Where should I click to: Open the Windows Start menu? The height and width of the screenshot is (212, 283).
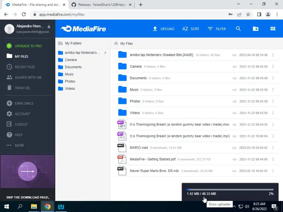click(7, 206)
